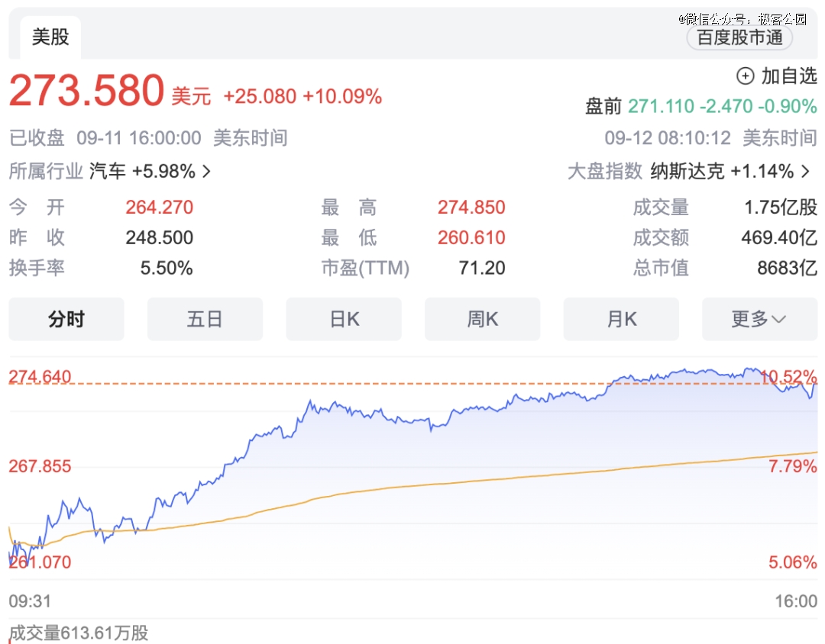Click the 昨收 value 248.500
Viewport: 825px width, 644px height.
[160, 237]
